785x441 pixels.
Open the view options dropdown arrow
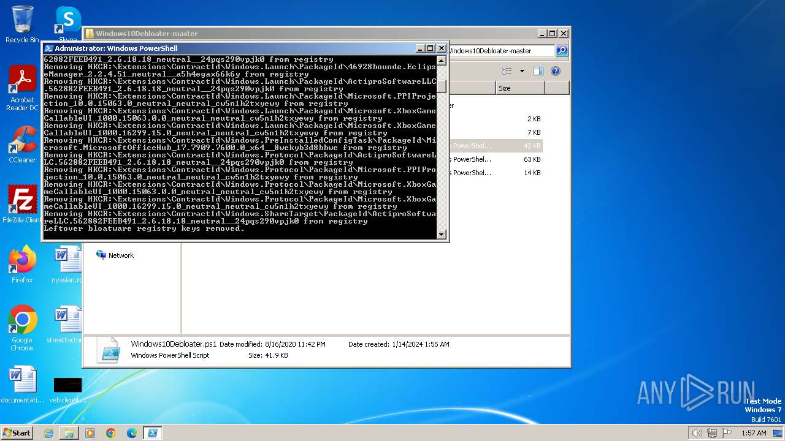click(522, 71)
